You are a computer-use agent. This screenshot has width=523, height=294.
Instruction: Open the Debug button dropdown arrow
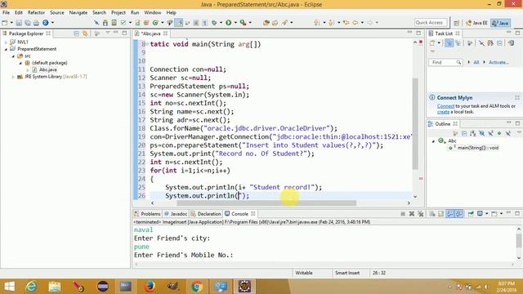tap(221, 23)
